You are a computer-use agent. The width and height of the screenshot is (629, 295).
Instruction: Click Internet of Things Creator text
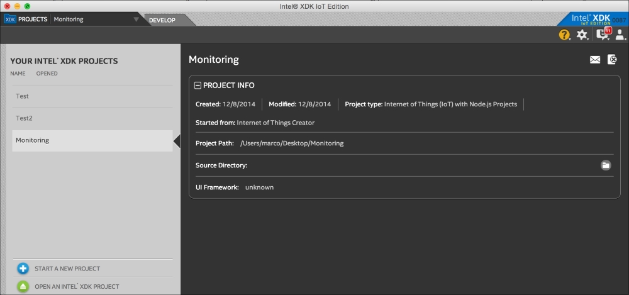(x=276, y=123)
